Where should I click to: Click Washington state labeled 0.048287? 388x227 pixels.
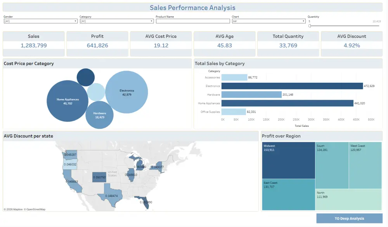pyautogui.click(x=71, y=154)
